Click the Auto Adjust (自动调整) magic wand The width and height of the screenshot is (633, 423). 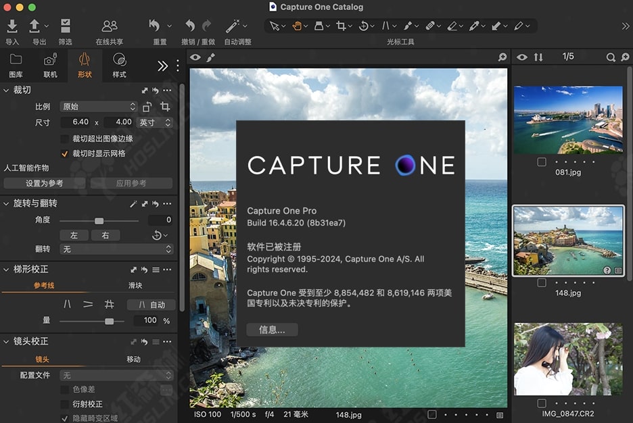coord(233,26)
